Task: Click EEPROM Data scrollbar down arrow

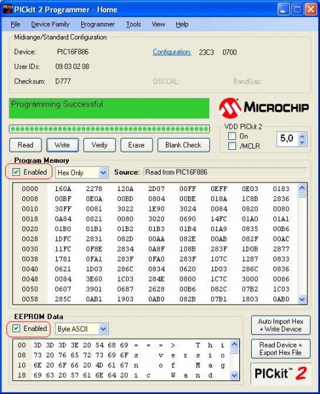Action: tap(234, 376)
